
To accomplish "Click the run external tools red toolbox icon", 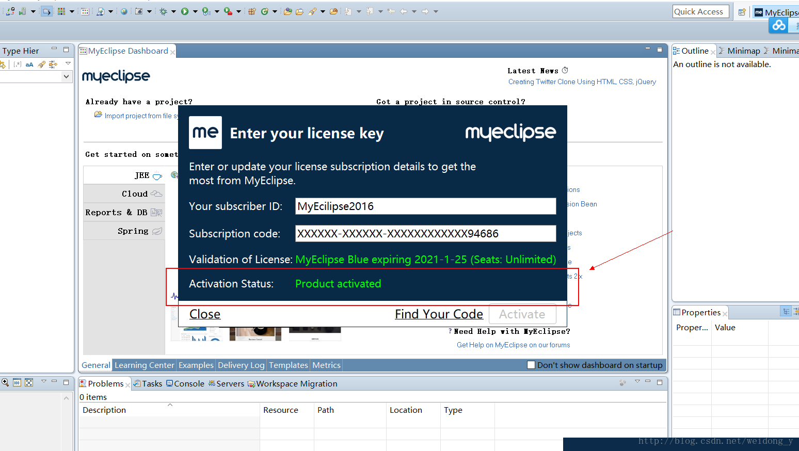I will point(228,11).
